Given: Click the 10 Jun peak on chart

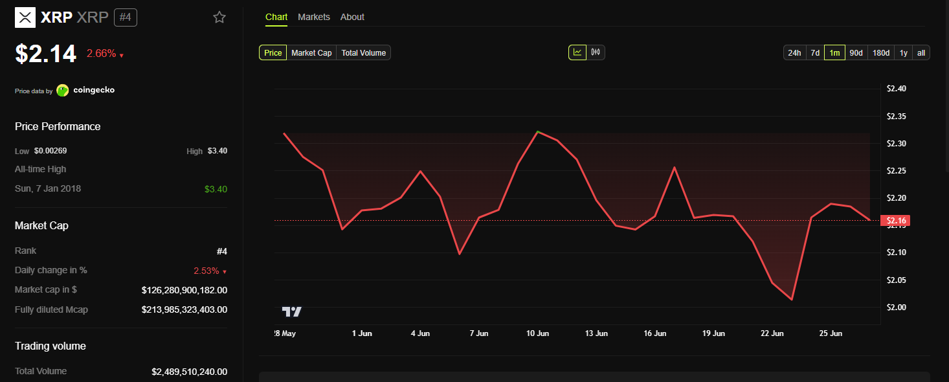Looking at the screenshot, I should tap(538, 131).
